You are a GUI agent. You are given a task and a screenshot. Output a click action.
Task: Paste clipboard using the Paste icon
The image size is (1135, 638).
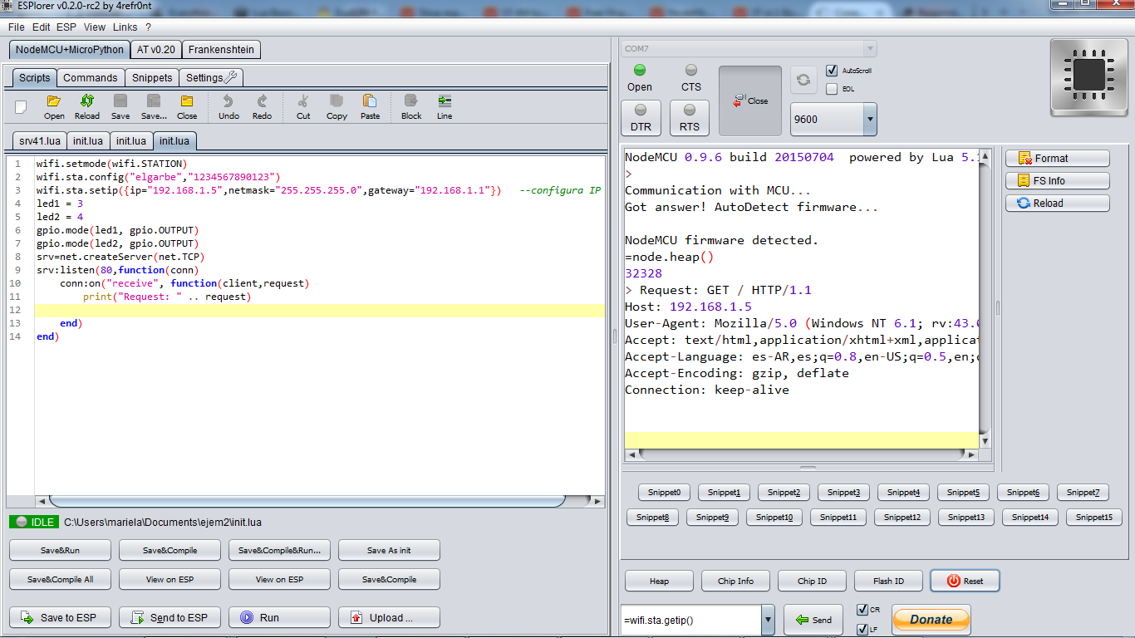tap(370, 106)
